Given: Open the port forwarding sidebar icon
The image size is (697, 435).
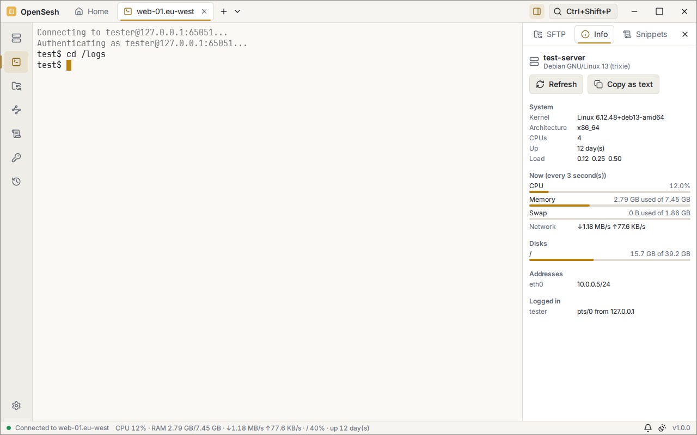Looking at the screenshot, I should pyautogui.click(x=16, y=110).
